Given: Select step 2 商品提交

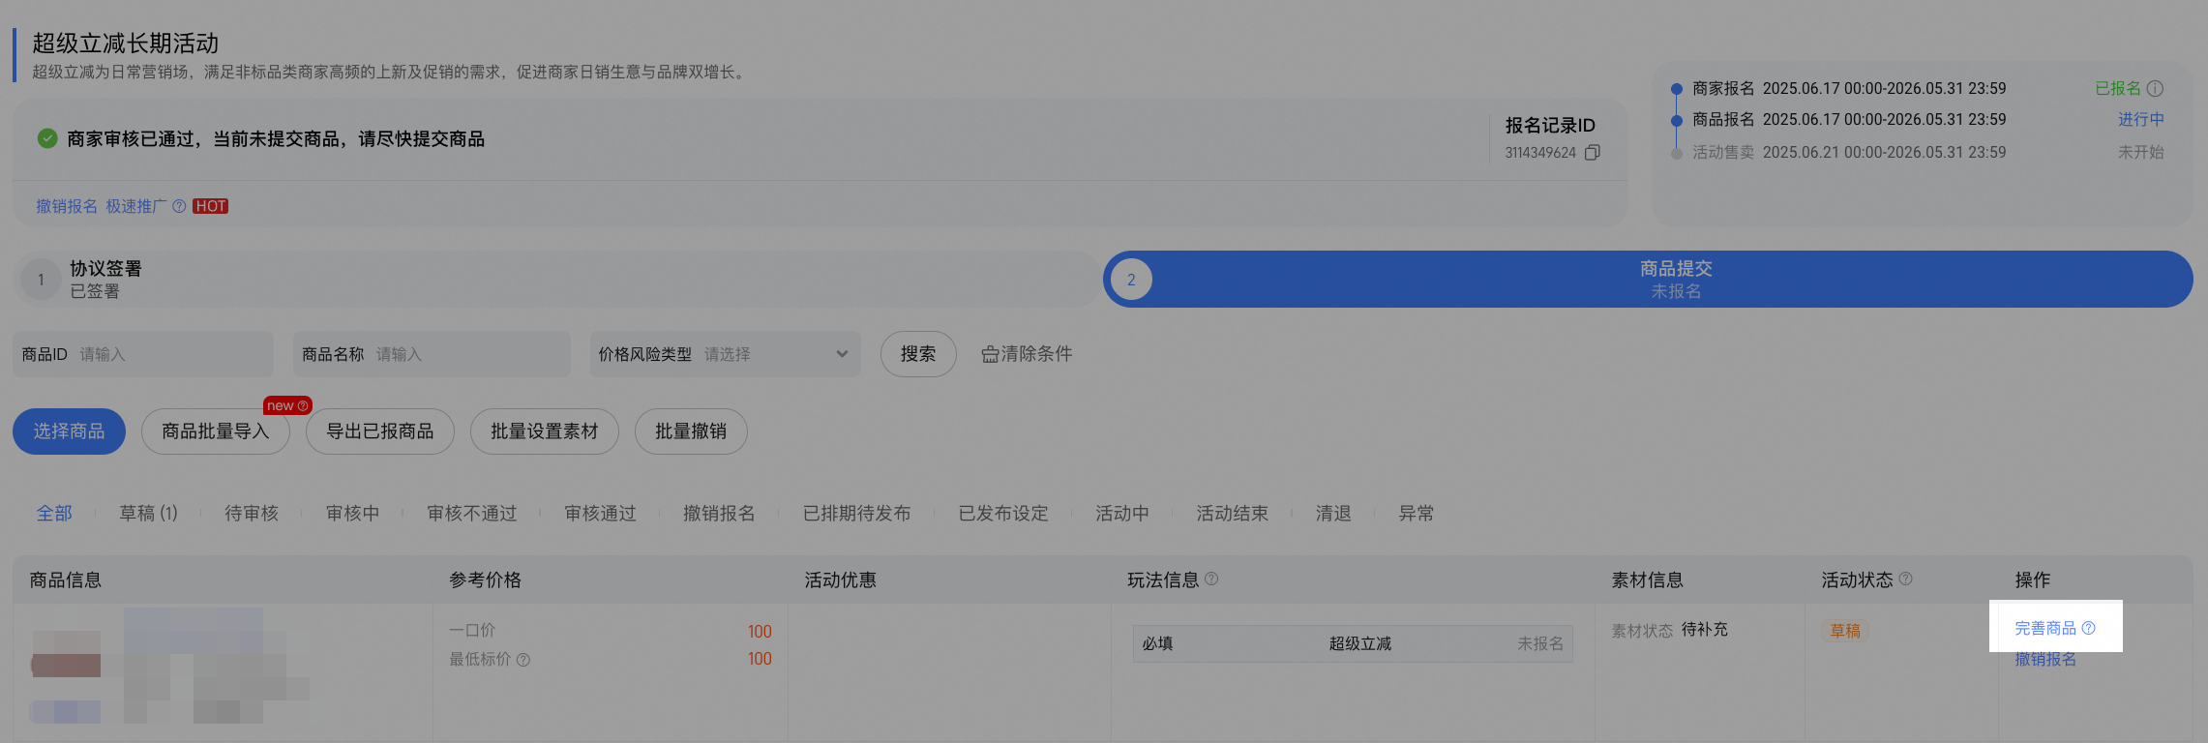Looking at the screenshot, I should pyautogui.click(x=1648, y=280).
